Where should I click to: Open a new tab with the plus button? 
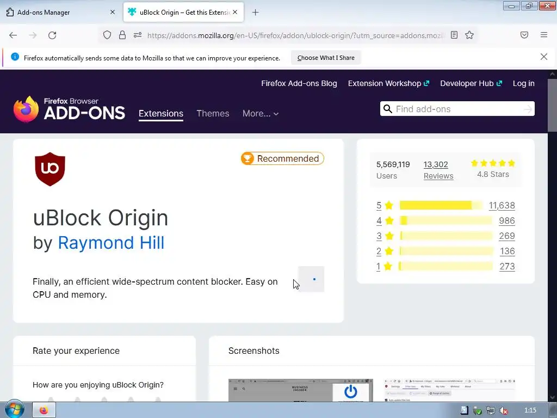pos(256,13)
